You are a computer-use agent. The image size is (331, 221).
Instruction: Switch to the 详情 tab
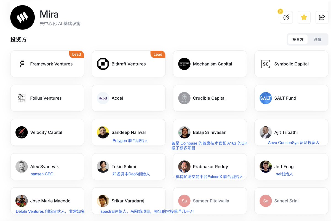(317, 40)
